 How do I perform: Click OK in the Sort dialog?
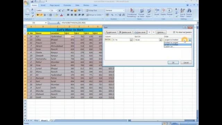click(x=173, y=62)
